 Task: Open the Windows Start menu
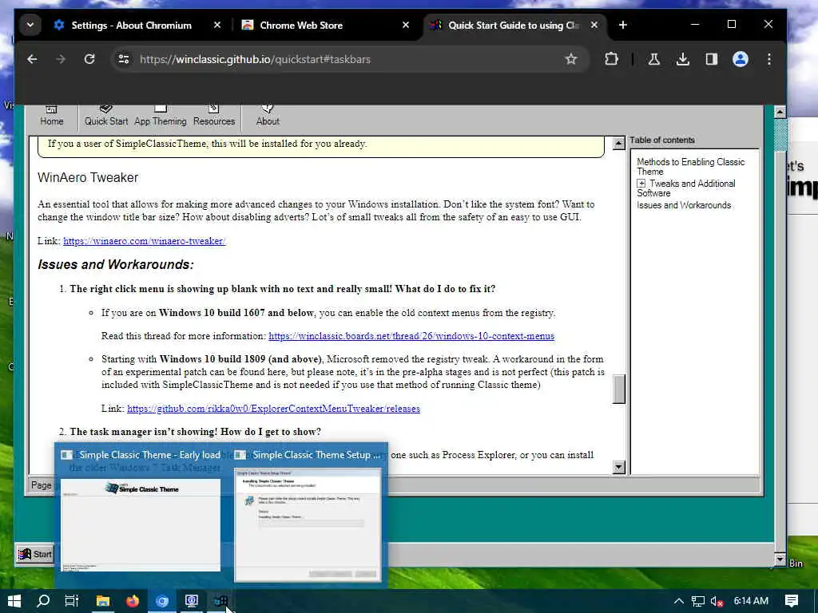[x=14, y=601]
